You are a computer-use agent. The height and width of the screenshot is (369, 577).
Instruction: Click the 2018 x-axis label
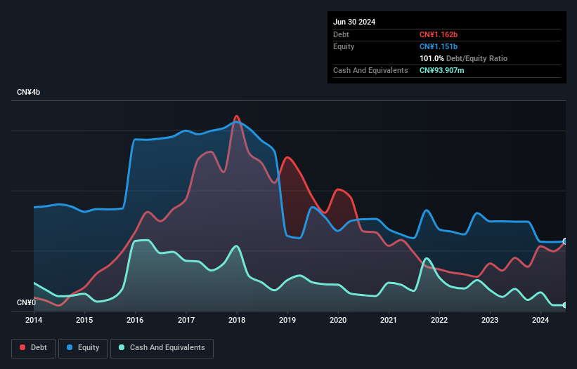pyautogui.click(x=237, y=320)
